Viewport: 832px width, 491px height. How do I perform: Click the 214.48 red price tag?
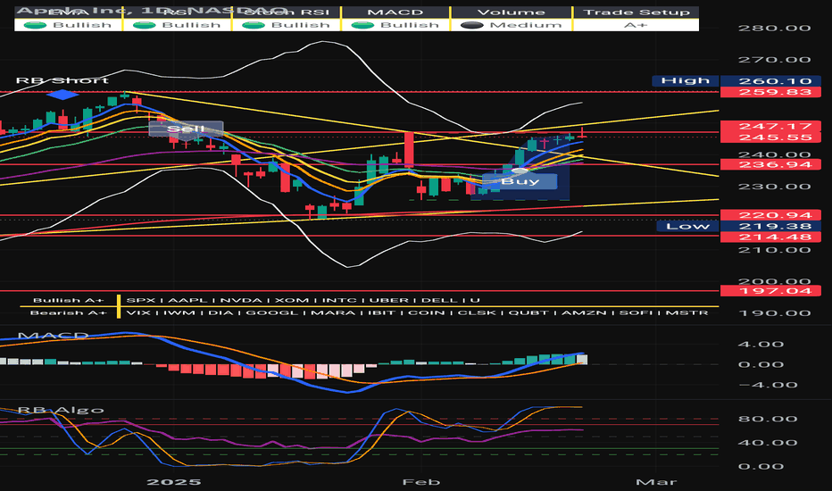[770, 237]
